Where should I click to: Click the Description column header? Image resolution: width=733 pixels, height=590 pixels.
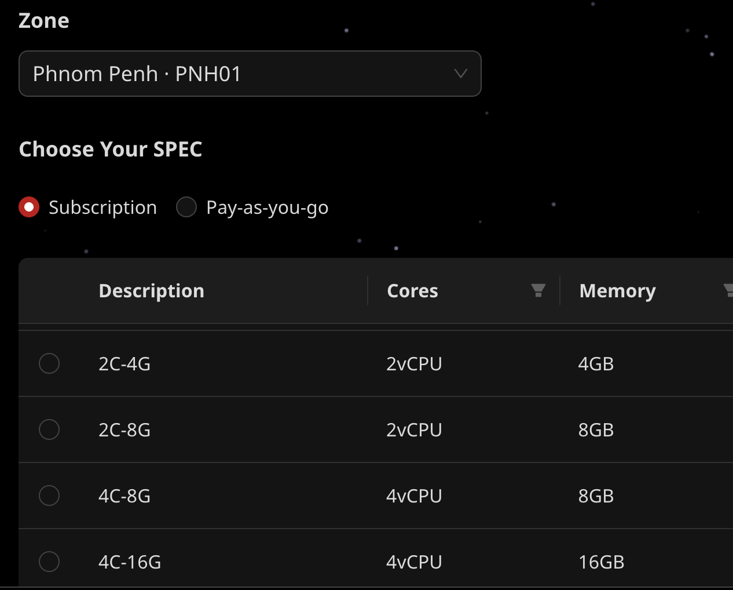click(151, 290)
